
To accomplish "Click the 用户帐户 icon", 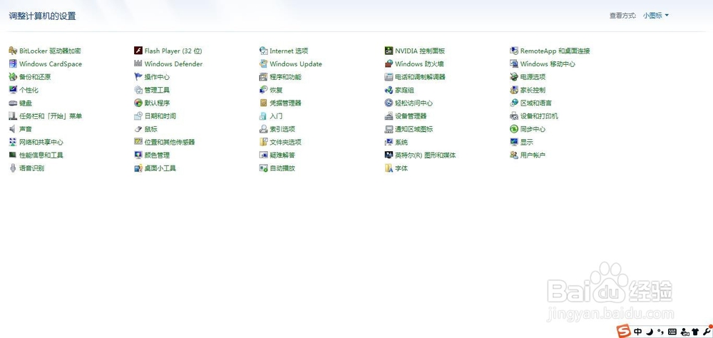I will [514, 155].
